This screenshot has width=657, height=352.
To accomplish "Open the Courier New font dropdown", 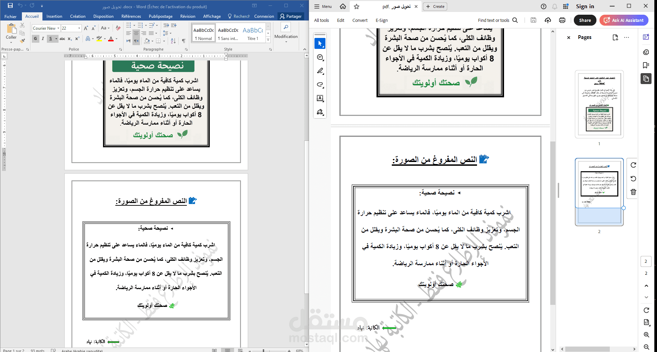I will pos(59,28).
